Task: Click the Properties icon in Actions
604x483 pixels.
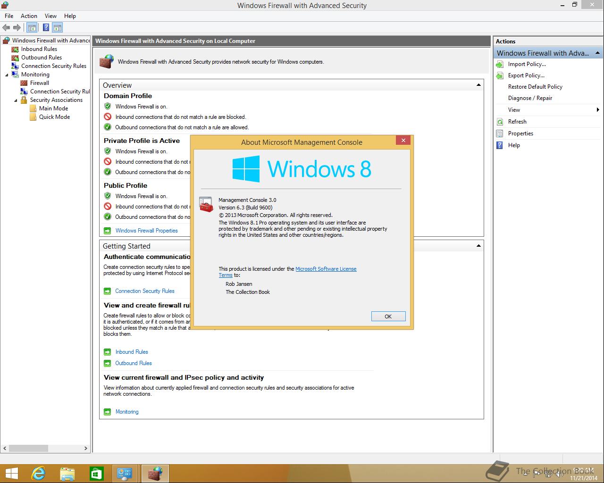Action: [x=500, y=133]
